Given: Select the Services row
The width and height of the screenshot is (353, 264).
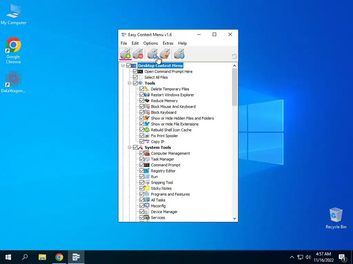Looking at the screenshot, I should pyautogui.click(x=158, y=218).
